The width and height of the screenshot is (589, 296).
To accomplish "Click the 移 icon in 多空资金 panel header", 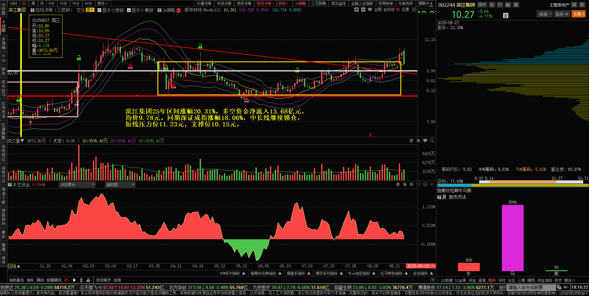I will point(411,184).
